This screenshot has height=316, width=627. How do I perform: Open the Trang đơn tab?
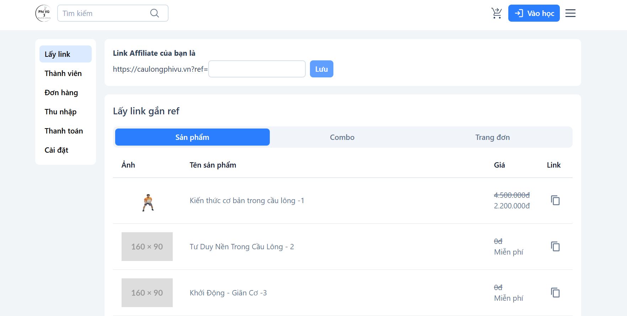click(x=492, y=137)
